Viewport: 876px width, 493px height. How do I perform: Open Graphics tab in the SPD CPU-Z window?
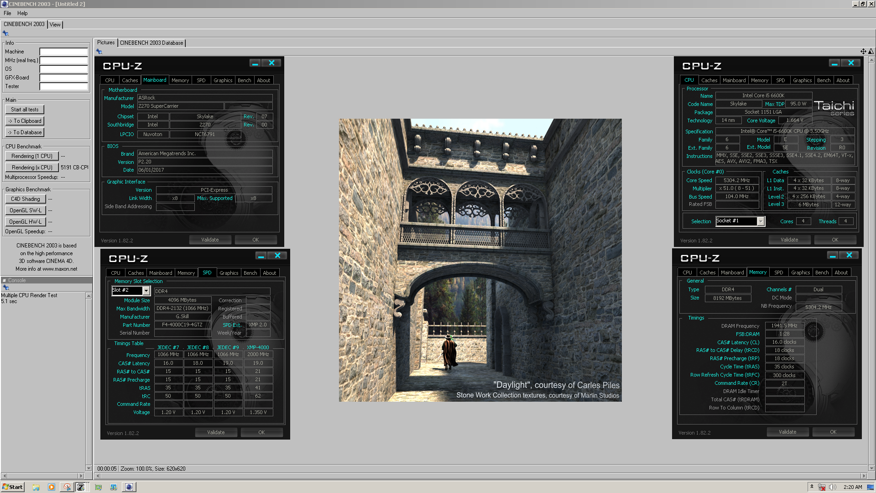(x=229, y=273)
